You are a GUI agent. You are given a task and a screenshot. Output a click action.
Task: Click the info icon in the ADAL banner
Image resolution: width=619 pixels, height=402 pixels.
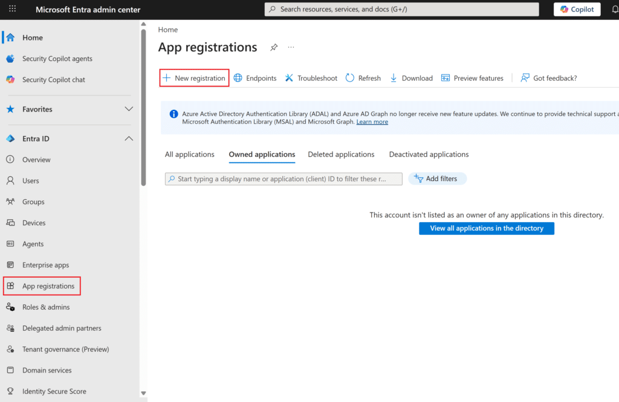coord(173,114)
